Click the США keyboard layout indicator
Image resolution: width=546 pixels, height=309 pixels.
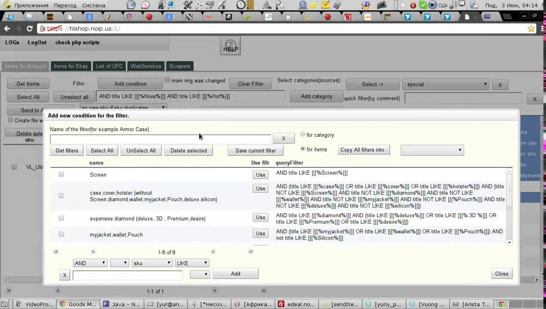[443, 5]
